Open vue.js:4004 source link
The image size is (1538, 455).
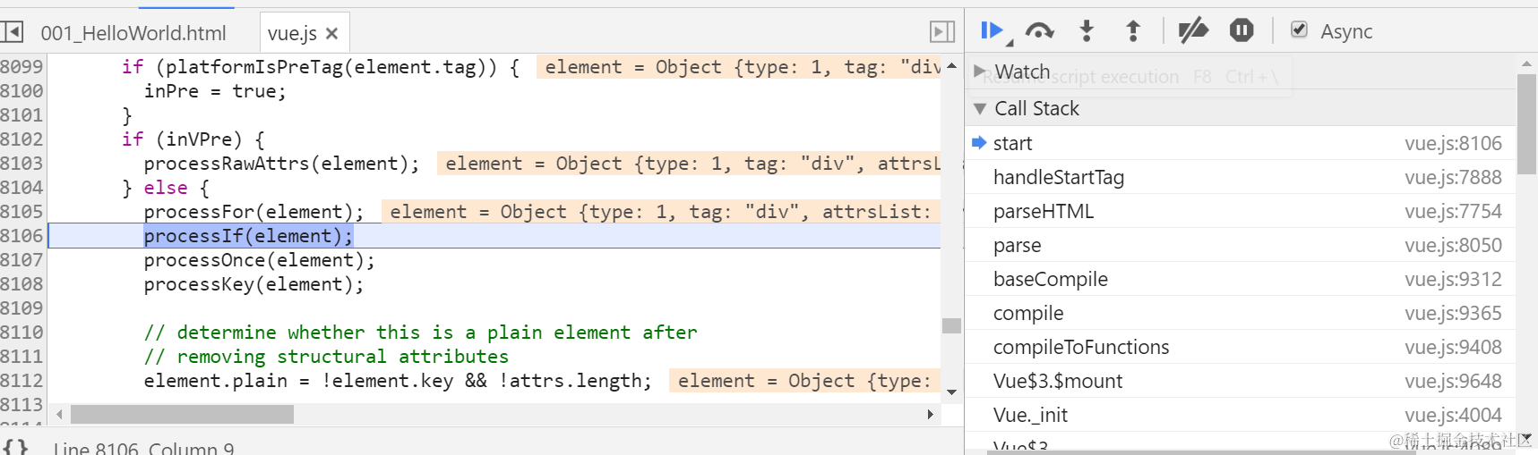coord(1453,415)
